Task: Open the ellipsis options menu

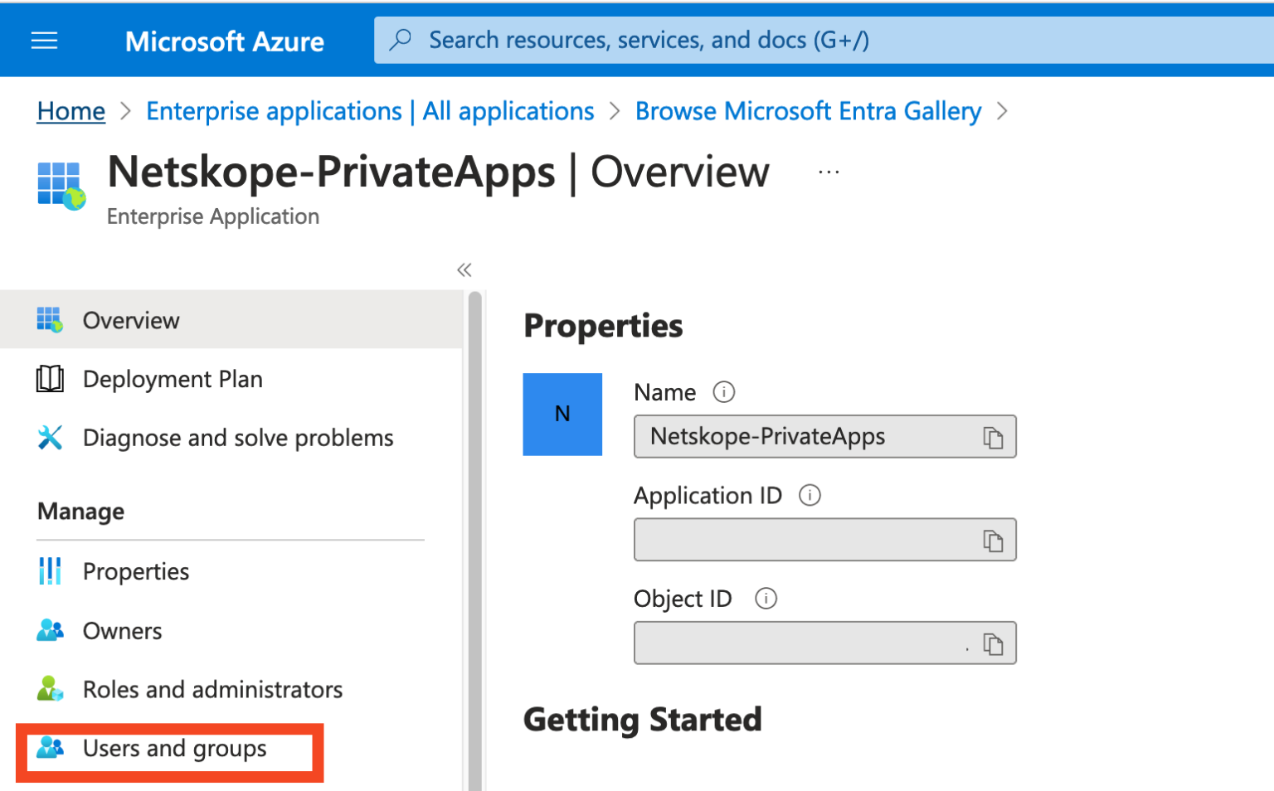Action: 828,172
